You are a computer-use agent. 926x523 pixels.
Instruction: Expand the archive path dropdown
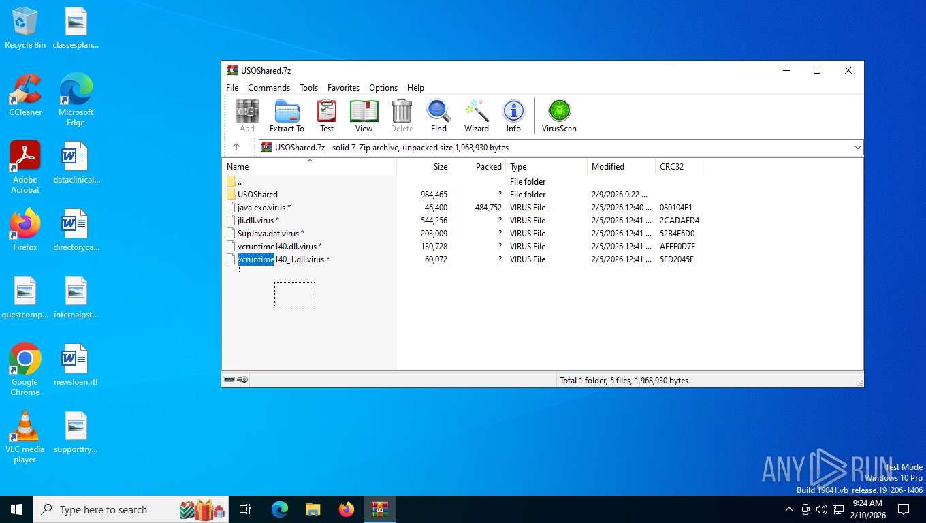[857, 147]
